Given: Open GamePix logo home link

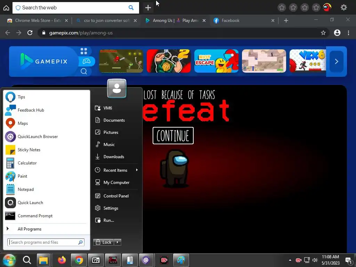Looking at the screenshot, I should click(x=44, y=61).
